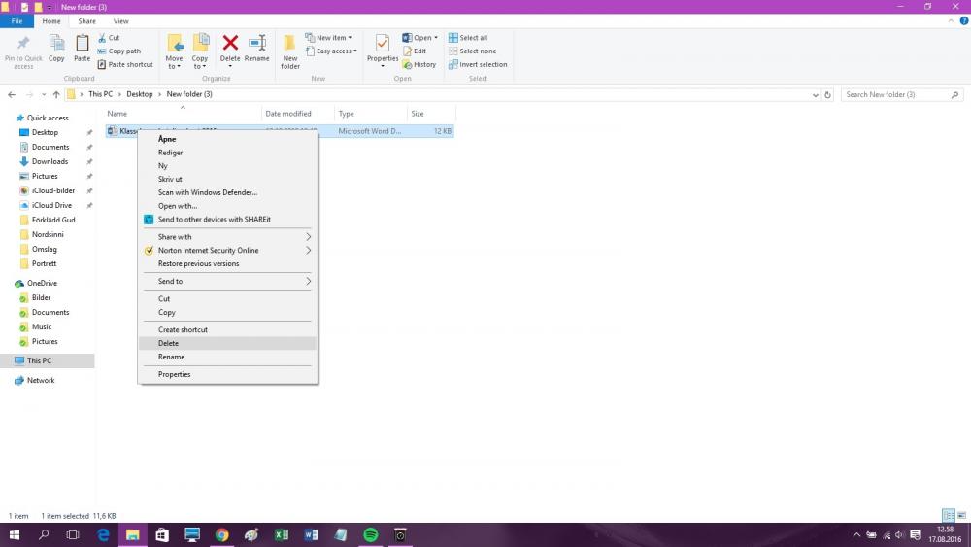Click Copy path in the ribbon

pos(118,51)
